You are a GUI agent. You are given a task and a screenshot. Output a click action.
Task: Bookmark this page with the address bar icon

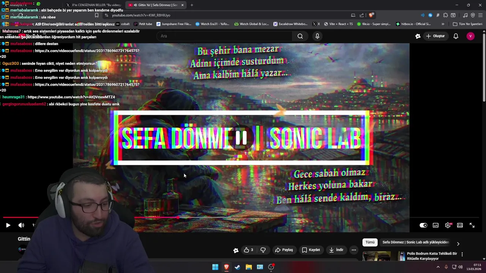[x=97, y=15]
